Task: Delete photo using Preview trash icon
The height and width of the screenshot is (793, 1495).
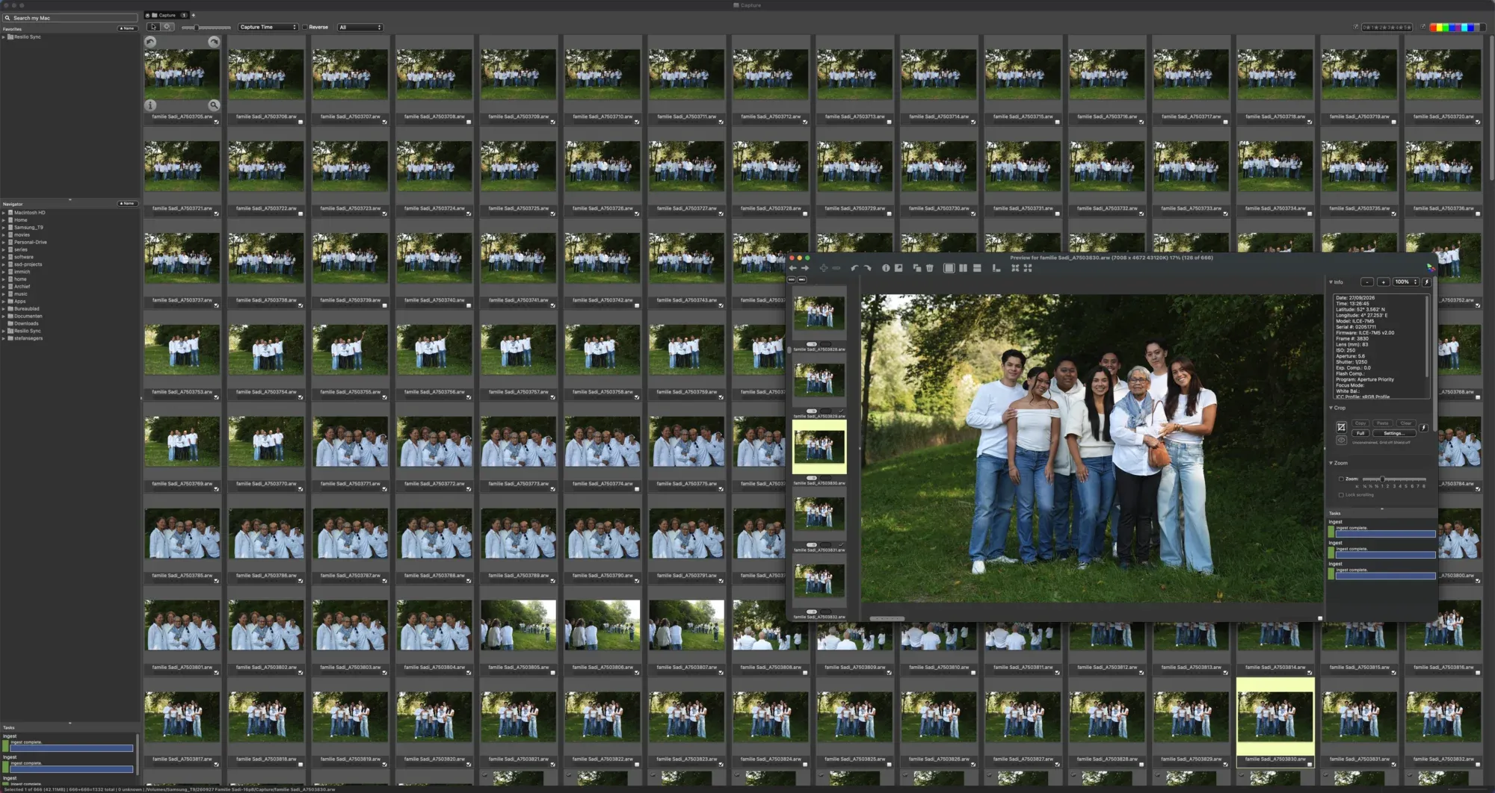Action: pyautogui.click(x=930, y=268)
